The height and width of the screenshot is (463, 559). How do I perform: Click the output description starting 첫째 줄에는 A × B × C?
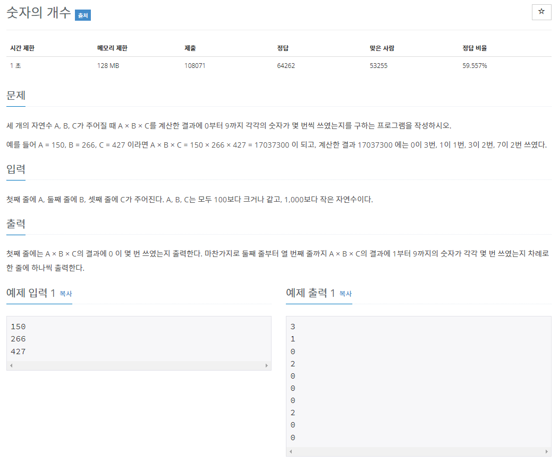click(278, 254)
